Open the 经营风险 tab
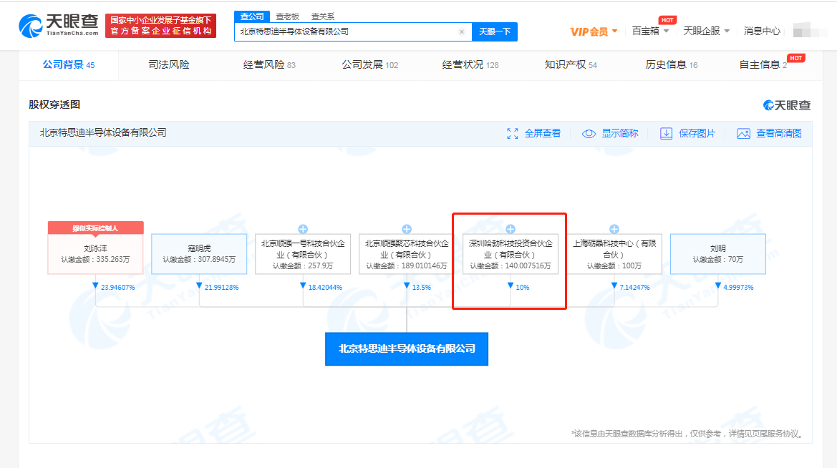The width and height of the screenshot is (837, 468). (269, 65)
